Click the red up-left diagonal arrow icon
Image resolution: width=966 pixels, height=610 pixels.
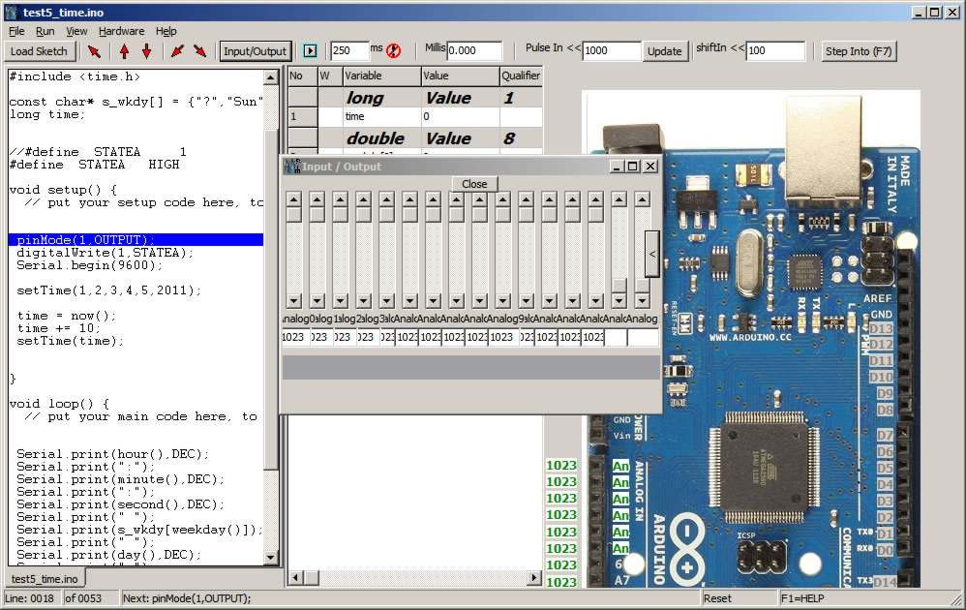pos(94,51)
